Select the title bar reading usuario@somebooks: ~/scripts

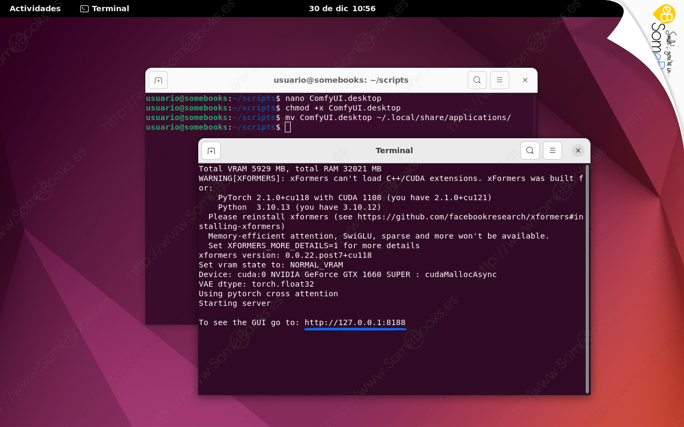[x=341, y=80]
